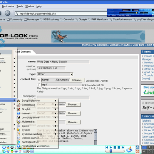Click the scorpion banner advertisement
This screenshot has height=154, width=154.
pos(98,37)
